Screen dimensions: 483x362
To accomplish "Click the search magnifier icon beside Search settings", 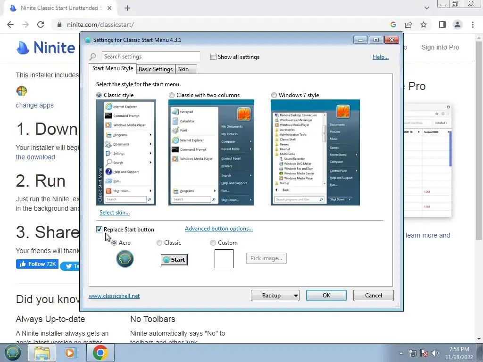I will click(x=93, y=57).
